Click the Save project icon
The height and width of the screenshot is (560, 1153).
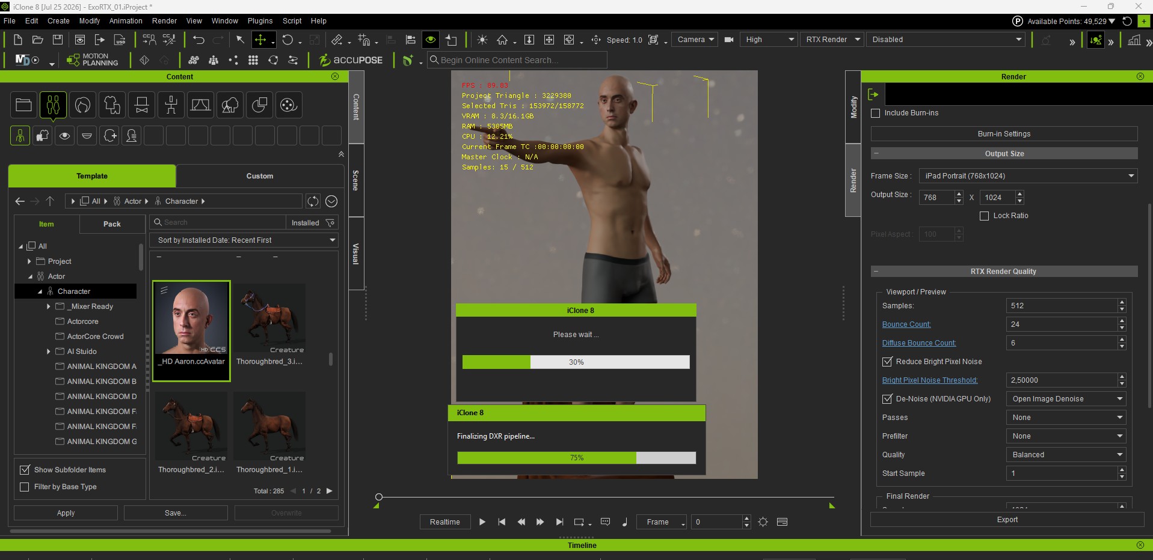[x=58, y=40]
